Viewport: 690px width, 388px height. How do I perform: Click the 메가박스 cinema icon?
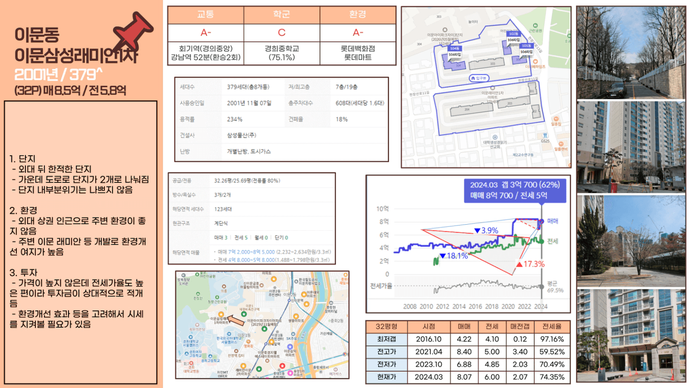click(x=336, y=369)
